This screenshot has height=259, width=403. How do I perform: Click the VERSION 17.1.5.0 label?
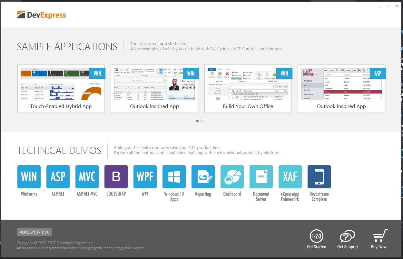(x=34, y=232)
